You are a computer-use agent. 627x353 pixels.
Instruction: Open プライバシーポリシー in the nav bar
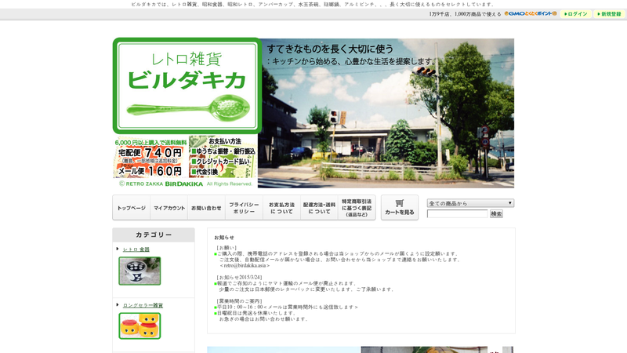pos(244,208)
